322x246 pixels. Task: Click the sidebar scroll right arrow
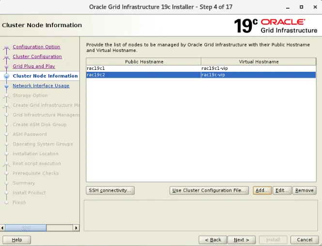click(x=76, y=228)
